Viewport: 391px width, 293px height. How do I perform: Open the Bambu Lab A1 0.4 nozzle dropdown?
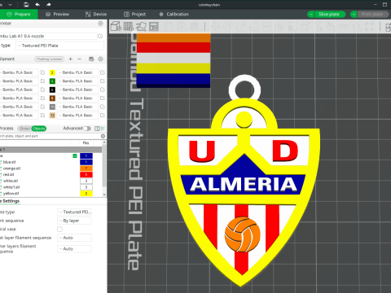pyautogui.click(x=48, y=36)
